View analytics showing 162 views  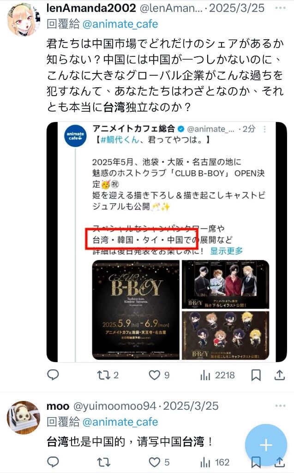pos(215,462)
